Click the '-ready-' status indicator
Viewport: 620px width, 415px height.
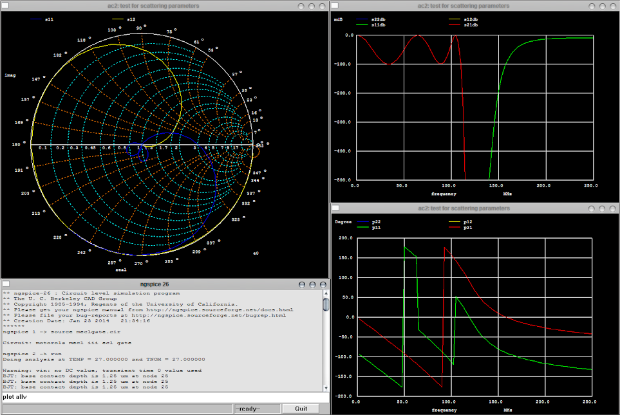[257, 409]
